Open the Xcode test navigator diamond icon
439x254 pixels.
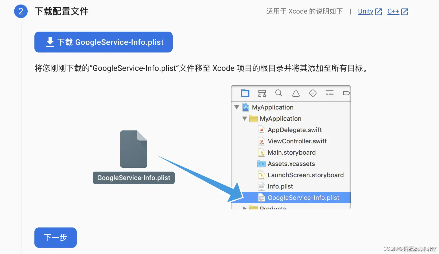[313, 93]
